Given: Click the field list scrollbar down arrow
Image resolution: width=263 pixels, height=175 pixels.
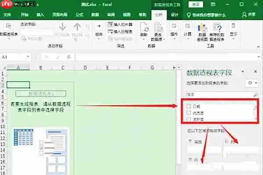Looking at the screenshot, I should pyautogui.click(x=256, y=119).
